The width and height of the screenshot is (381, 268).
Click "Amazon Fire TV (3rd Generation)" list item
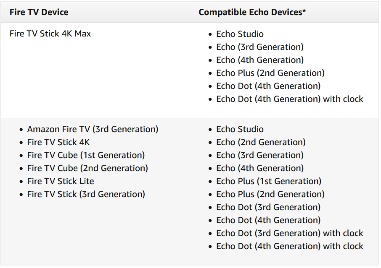pyautogui.click(x=93, y=129)
